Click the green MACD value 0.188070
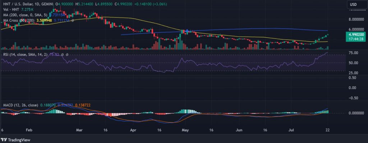Screen dimensions: 368x143 [48, 105]
